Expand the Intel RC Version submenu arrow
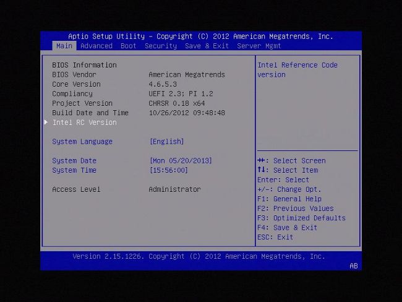This screenshot has width=402, height=302. tap(46, 122)
